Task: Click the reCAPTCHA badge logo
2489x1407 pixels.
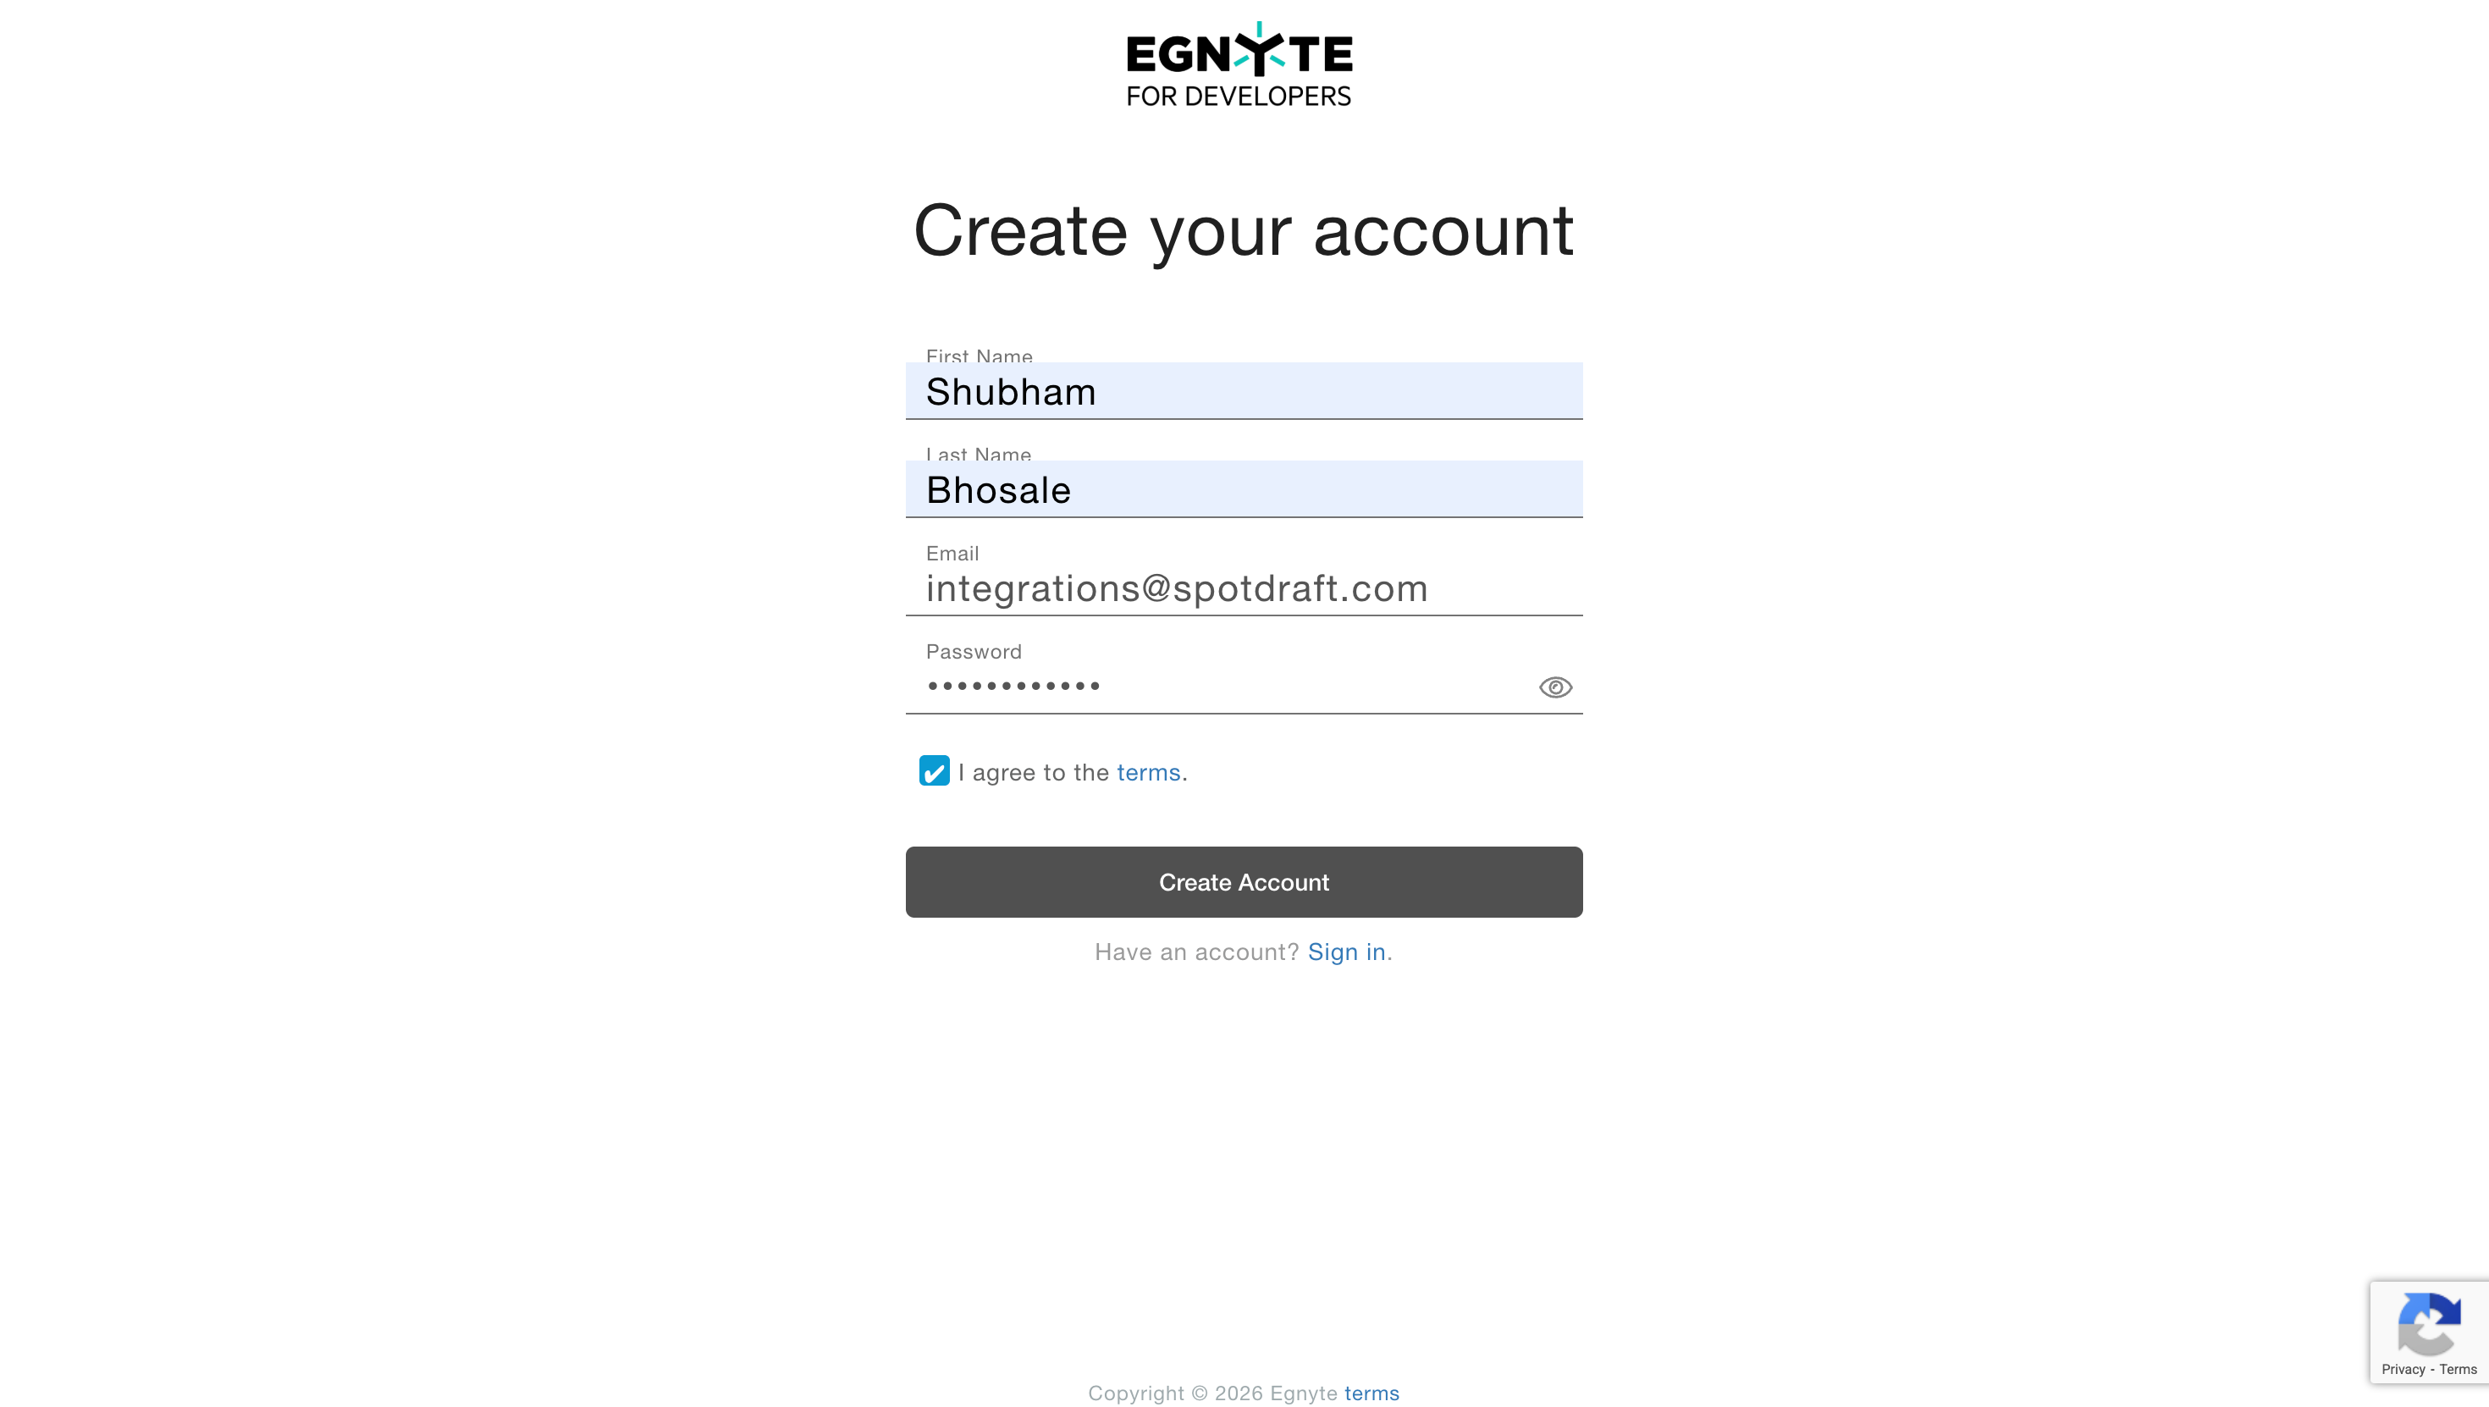Action: 2428,1324
